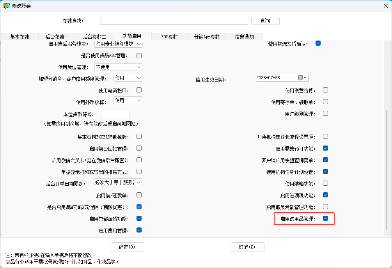The height and width of the screenshot is (268, 392).
Task: Click 取消(X) button
Action: 247,247
